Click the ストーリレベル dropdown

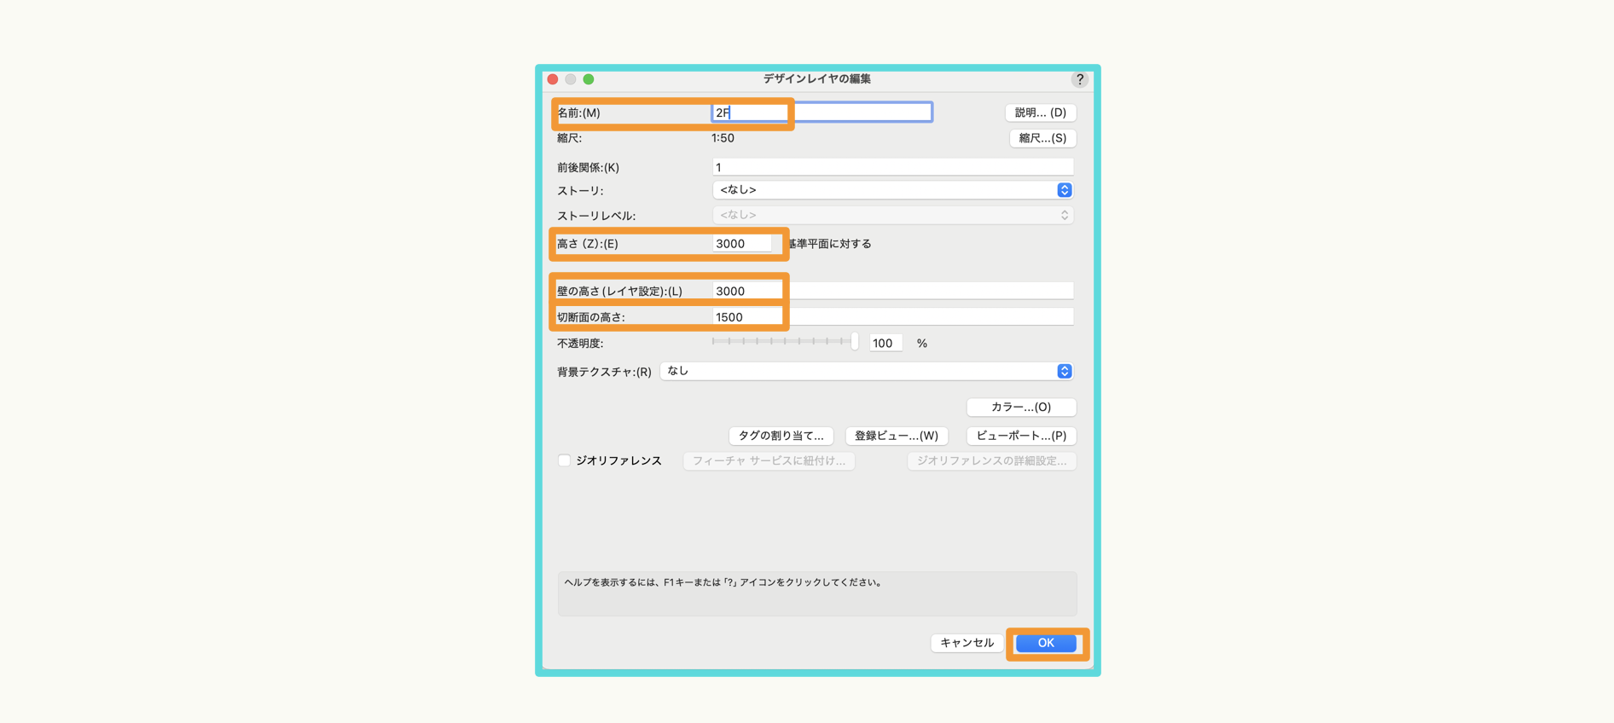[892, 216]
